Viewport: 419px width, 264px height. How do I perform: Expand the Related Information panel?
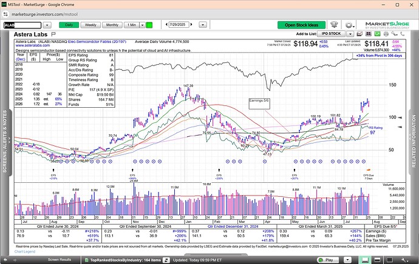(414, 141)
